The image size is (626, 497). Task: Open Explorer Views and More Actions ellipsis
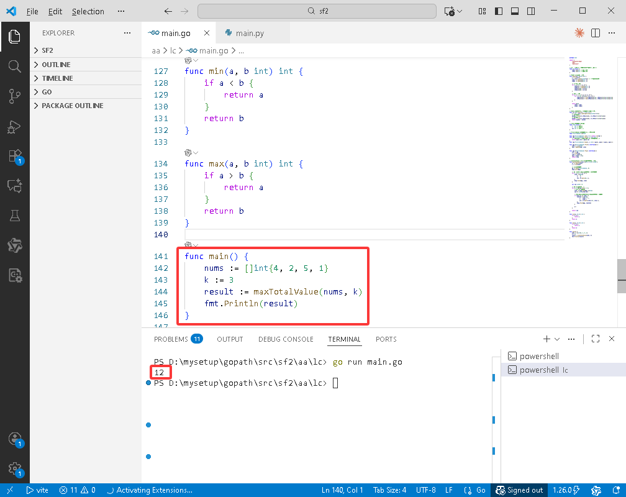pyautogui.click(x=127, y=33)
